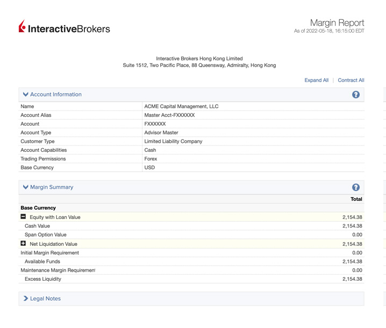Click the Maintenance Margin Requirement label
The width and height of the screenshot is (386, 328).
point(58,270)
